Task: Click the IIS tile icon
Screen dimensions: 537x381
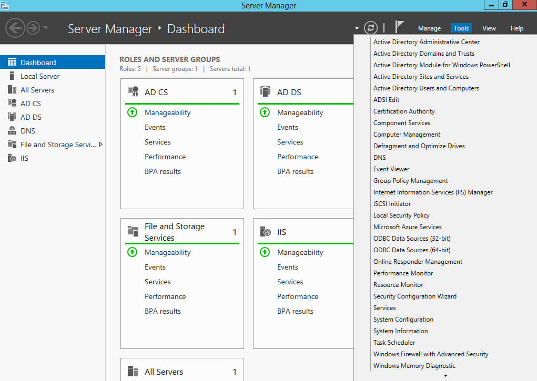Action: 266,231
